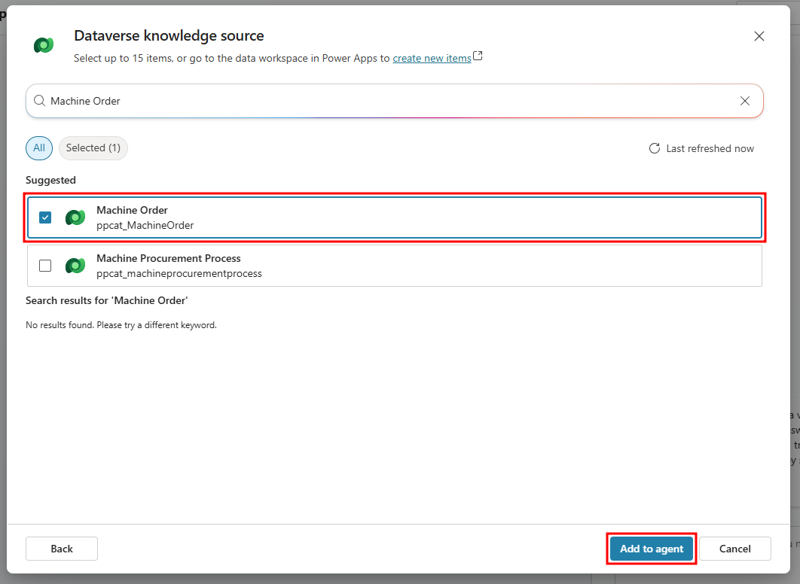Viewport: 800px width, 584px height.
Task: Click into the Machine Order search field
Action: (x=393, y=101)
